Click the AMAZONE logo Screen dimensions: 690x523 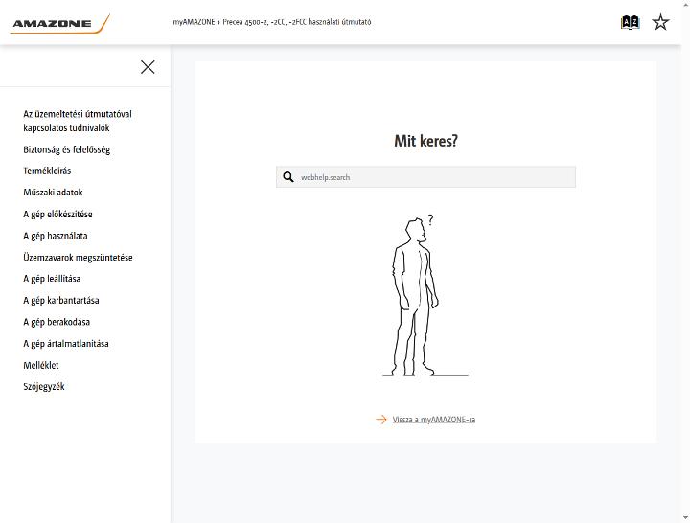(59, 23)
